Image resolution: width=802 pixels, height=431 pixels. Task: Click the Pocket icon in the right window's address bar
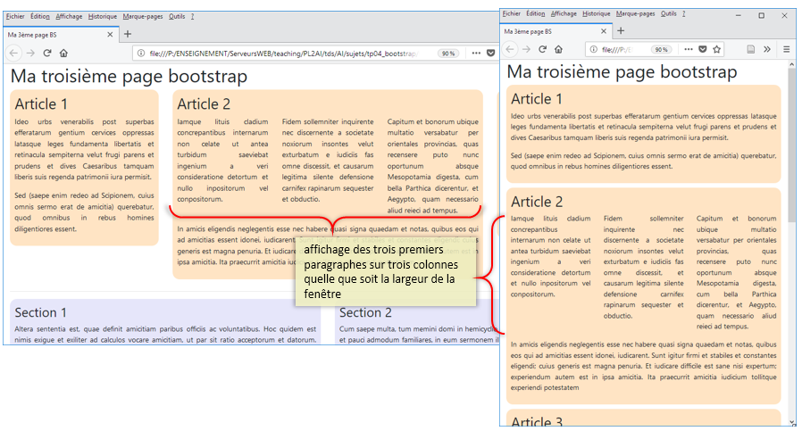click(703, 49)
